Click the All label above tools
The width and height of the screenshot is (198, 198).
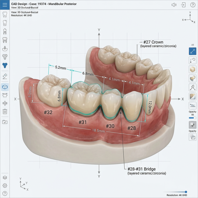click(x=192, y=45)
